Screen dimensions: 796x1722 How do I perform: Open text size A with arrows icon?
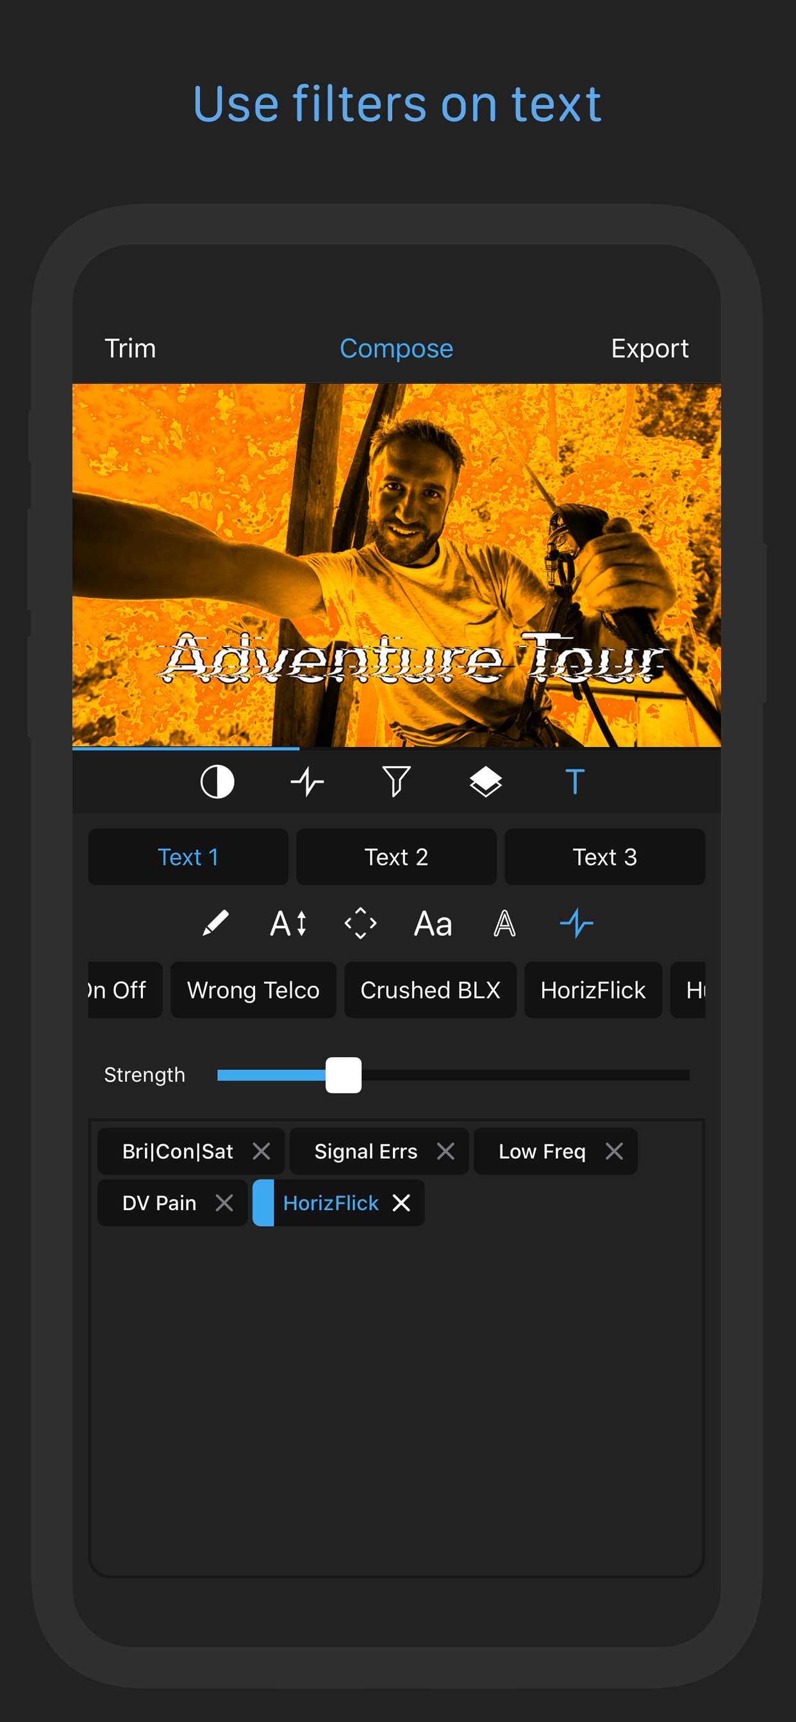[288, 924]
